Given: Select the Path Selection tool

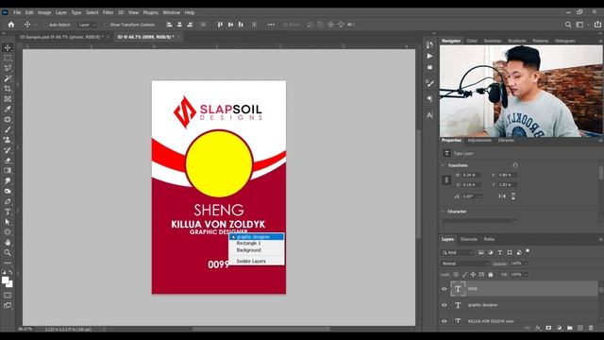Looking at the screenshot, I should click(8, 222).
